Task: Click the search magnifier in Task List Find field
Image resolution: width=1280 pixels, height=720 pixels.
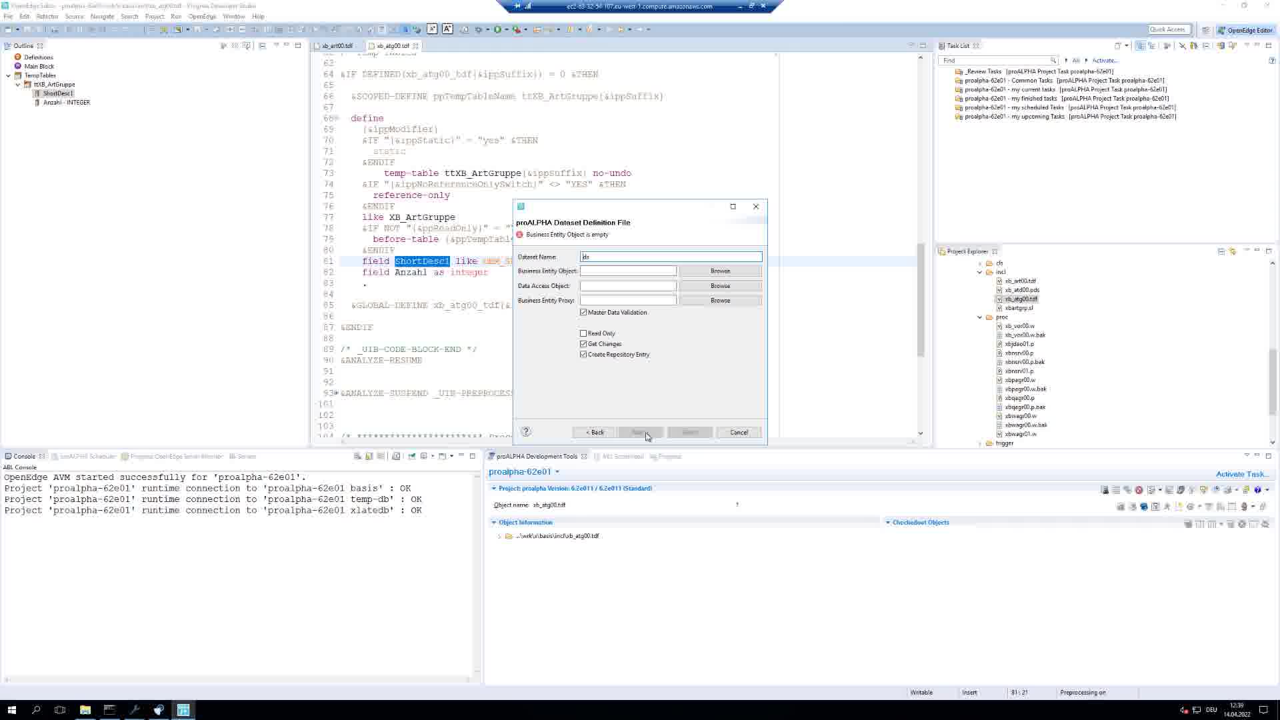Action: [x=1053, y=61]
